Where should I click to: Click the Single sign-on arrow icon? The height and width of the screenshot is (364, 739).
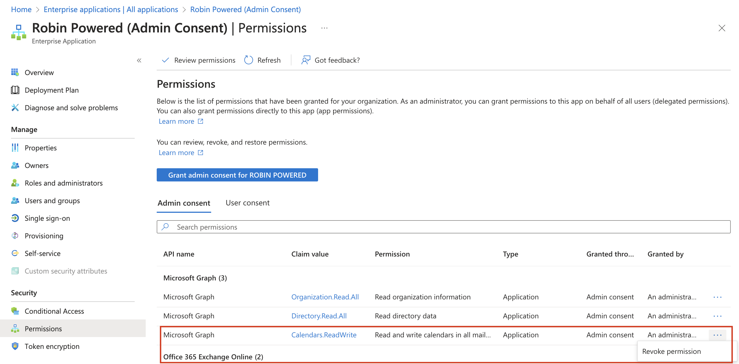pyautogui.click(x=15, y=218)
